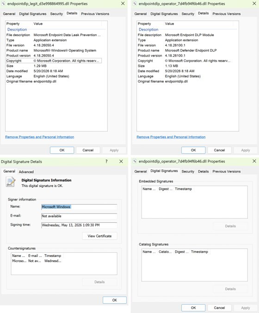Image resolution: width=259 pixels, height=313 pixels.
Task: Select Language row in operator dll Details window
Action: click(x=185, y=76)
